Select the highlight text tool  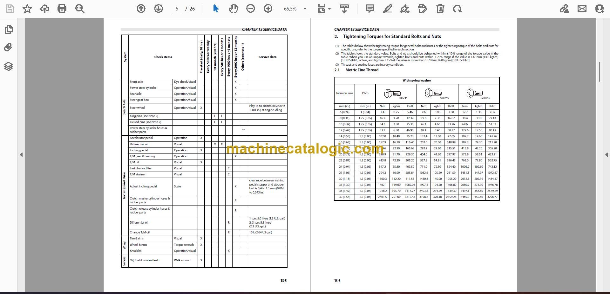tap(388, 9)
